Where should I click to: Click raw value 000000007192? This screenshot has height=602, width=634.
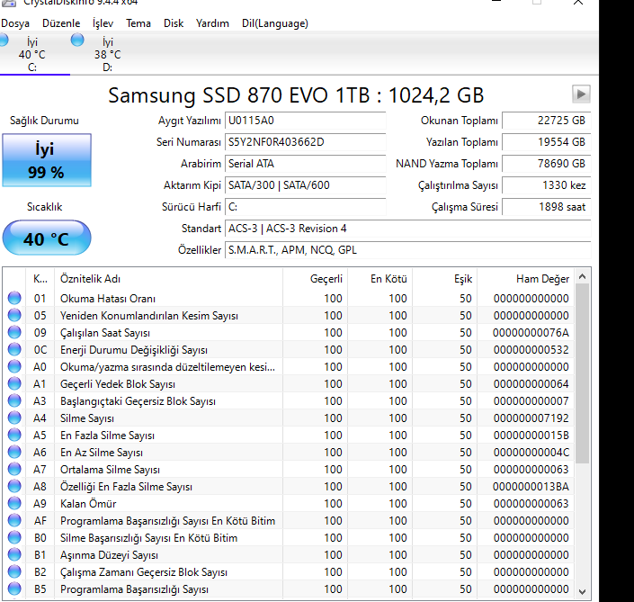[x=531, y=418]
